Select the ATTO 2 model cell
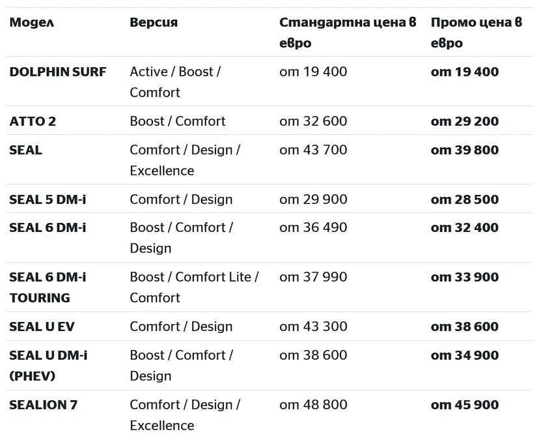Viewport: 537px width, 436px height. click(x=33, y=121)
